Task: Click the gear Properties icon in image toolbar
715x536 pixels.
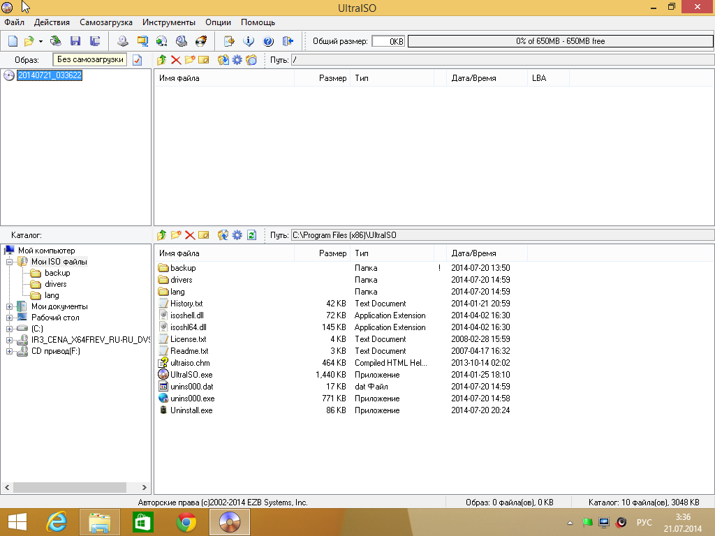Action: point(237,60)
